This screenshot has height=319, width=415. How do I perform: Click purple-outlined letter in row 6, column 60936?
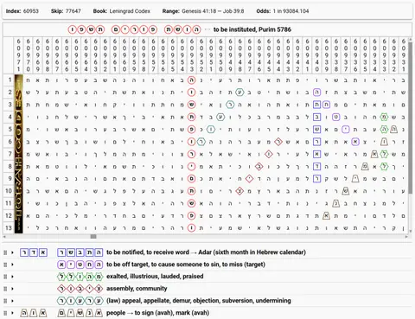click(355, 142)
